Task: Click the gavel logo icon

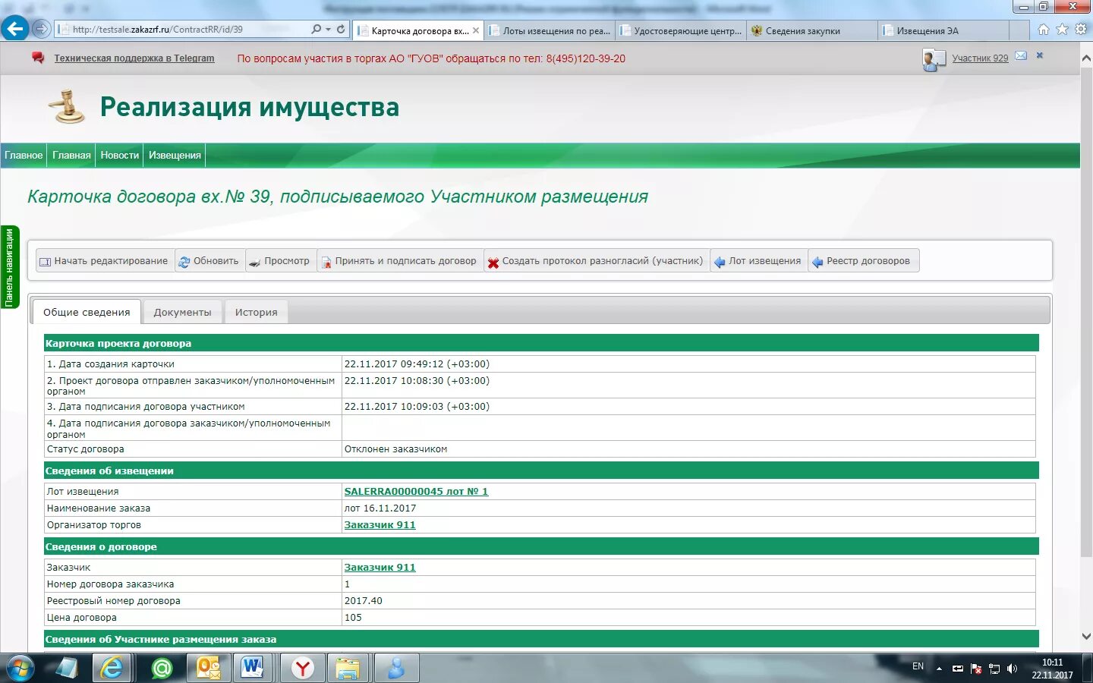Action: click(x=67, y=107)
